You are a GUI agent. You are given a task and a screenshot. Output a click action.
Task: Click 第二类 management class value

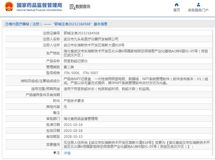pos(69,67)
